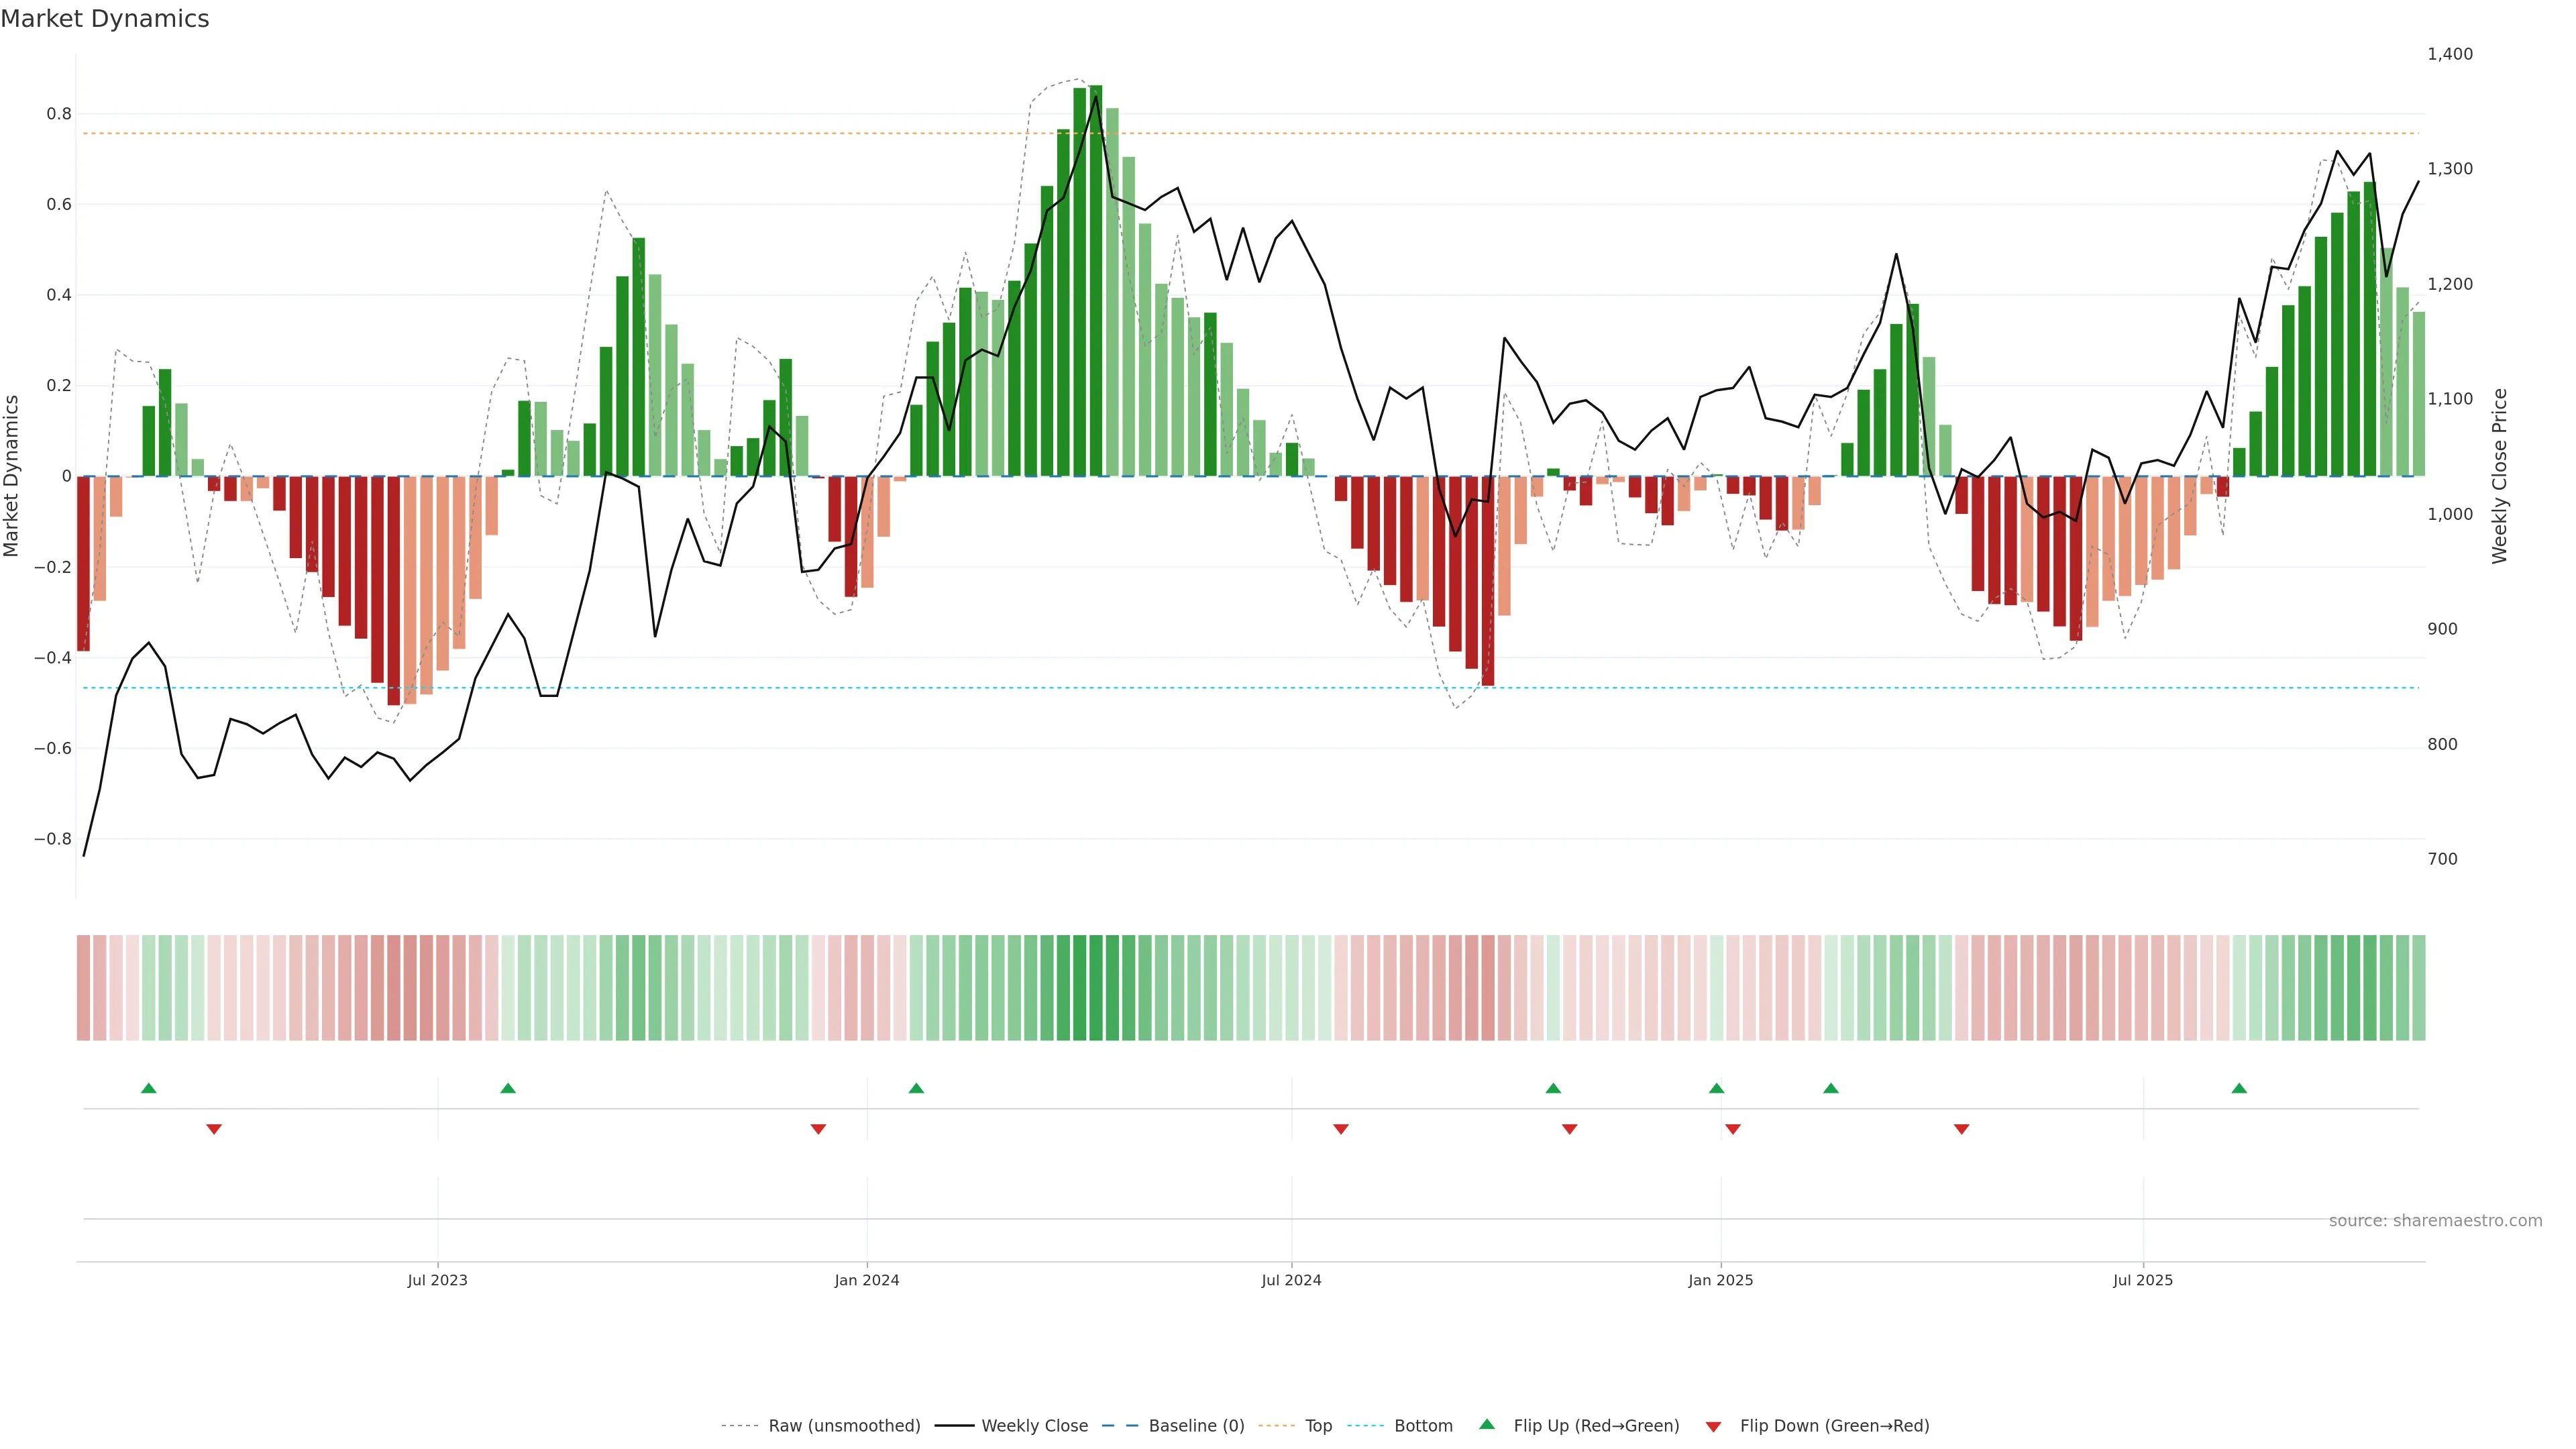Click the red triangle icon in the legend
This screenshot has width=2576, height=1449.
(1713, 1426)
